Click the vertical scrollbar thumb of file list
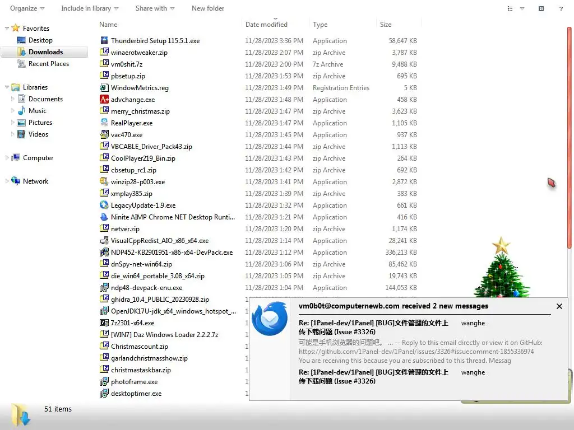 pos(570,138)
